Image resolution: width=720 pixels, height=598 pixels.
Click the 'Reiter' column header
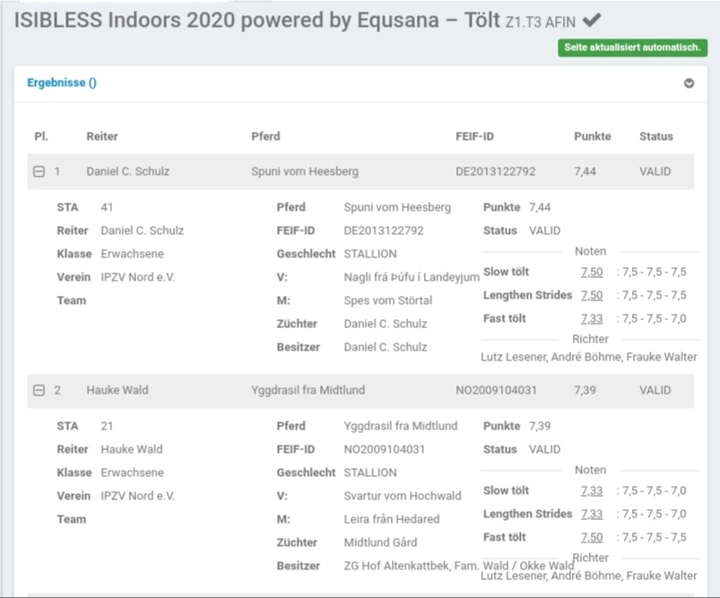[102, 136]
